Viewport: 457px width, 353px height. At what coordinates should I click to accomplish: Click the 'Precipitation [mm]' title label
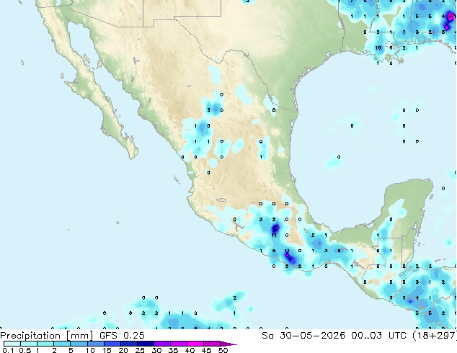coord(47,336)
